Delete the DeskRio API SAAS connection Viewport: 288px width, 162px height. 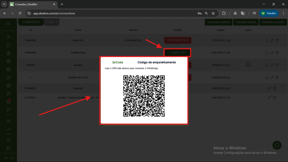[x=277, y=77]
